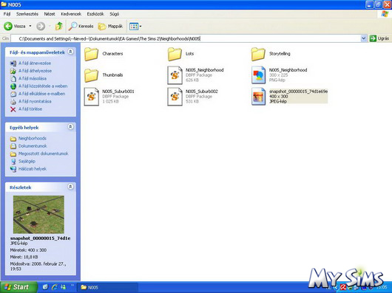Select the N005_Suburb002 package file icon
The height and width of the screenshot is (293, 392).
175,97
